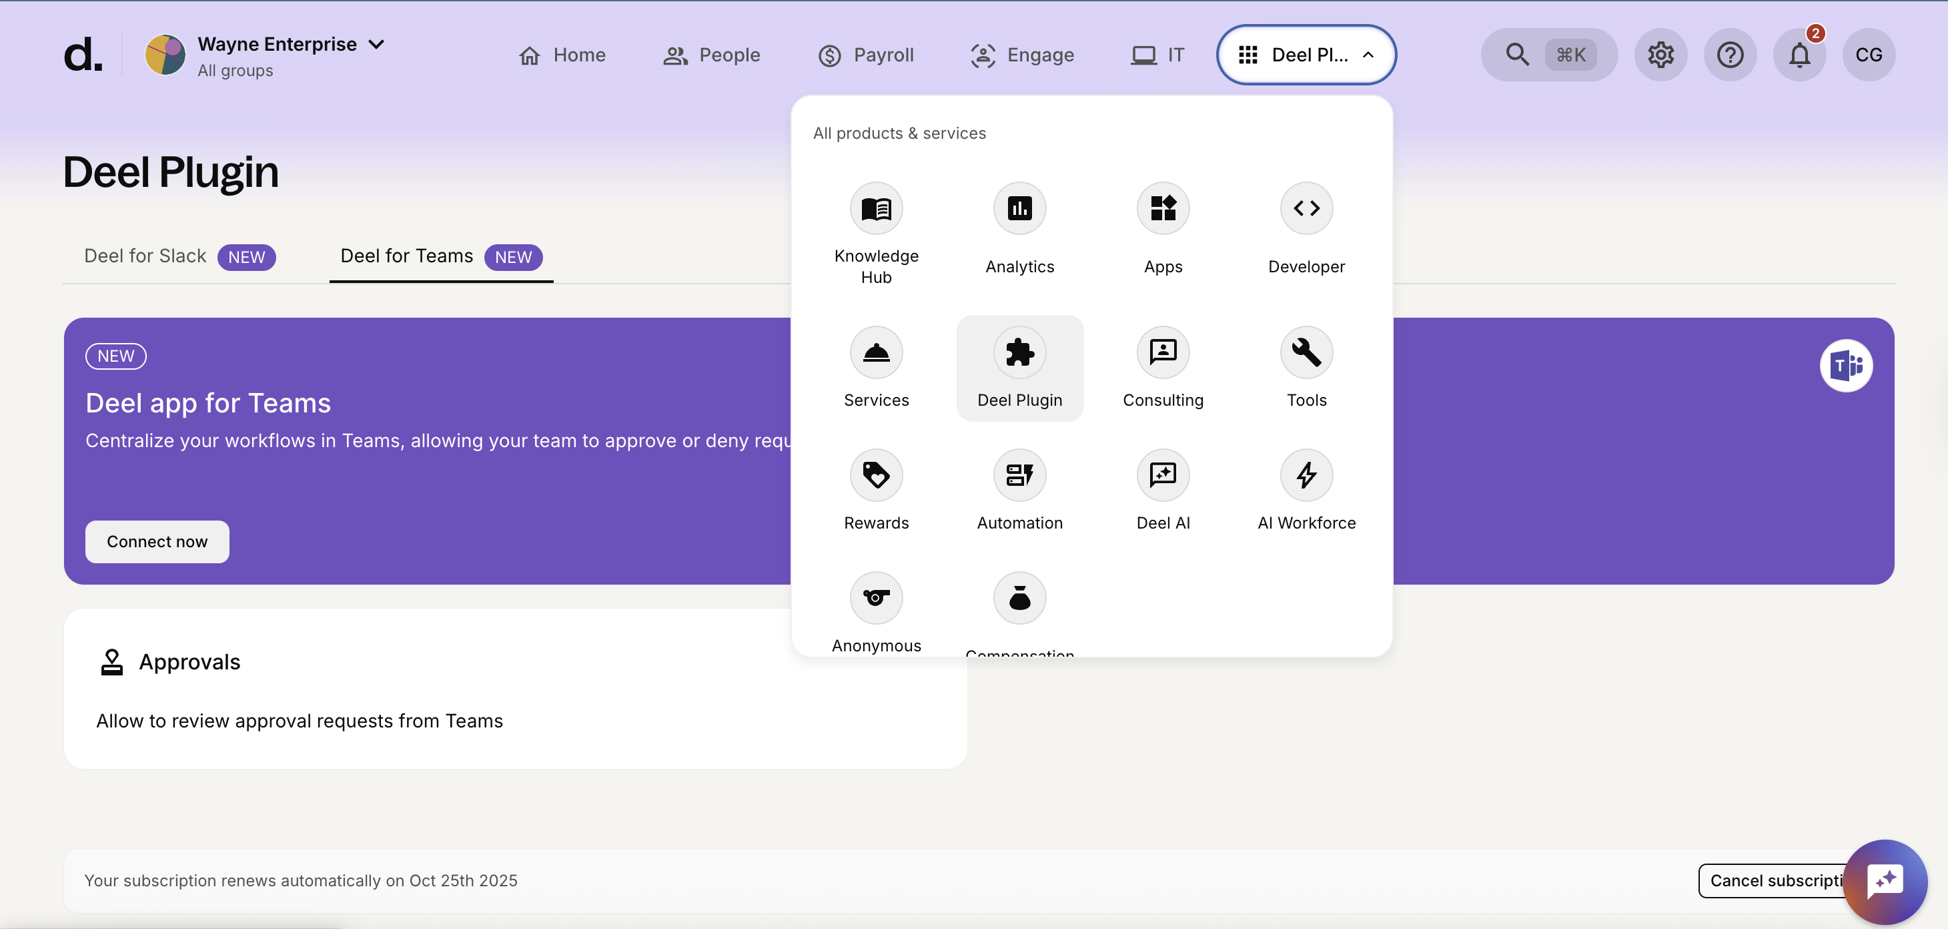Viewport: 1948px width, 929px height.
Task: Click the help question mark icon
Action: click(1729, 55)
